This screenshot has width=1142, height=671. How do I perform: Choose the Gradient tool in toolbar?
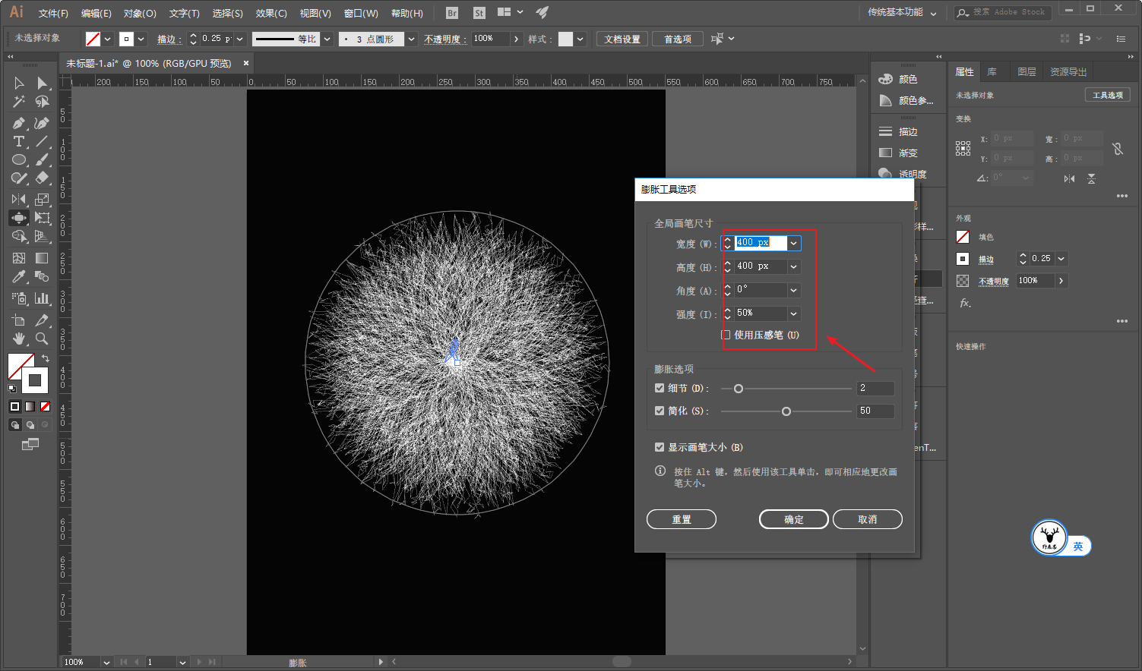point(42,258)
